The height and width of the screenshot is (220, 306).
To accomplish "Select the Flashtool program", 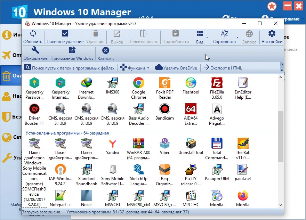I will pyautogui.click(x=191, y=86).
